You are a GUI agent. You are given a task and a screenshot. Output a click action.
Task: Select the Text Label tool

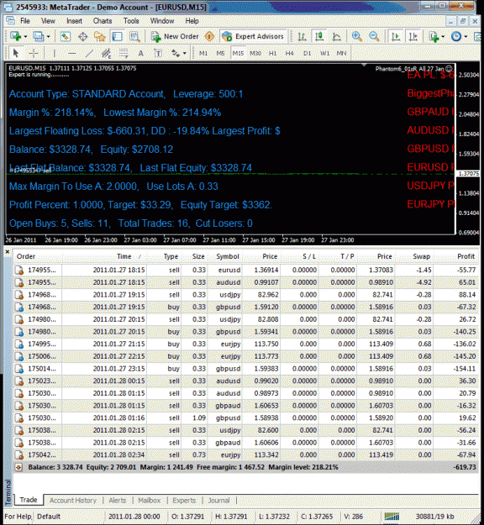click(x=158, y=53)
